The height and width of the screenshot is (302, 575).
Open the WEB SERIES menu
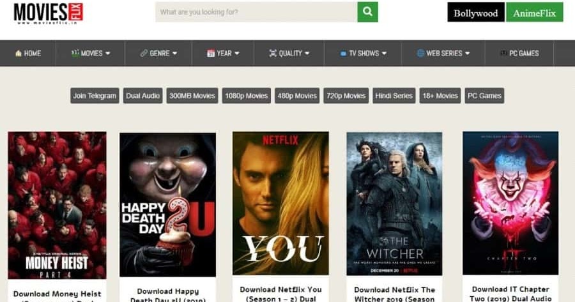[444, 53]
